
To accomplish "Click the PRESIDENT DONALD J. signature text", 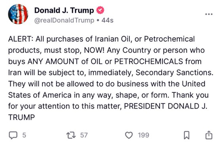I will click(166, 106).
